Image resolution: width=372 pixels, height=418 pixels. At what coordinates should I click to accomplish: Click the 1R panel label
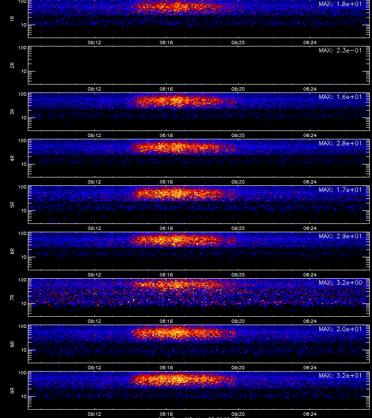12,19
